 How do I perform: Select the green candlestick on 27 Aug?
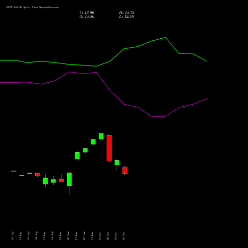tap(77, 156)
